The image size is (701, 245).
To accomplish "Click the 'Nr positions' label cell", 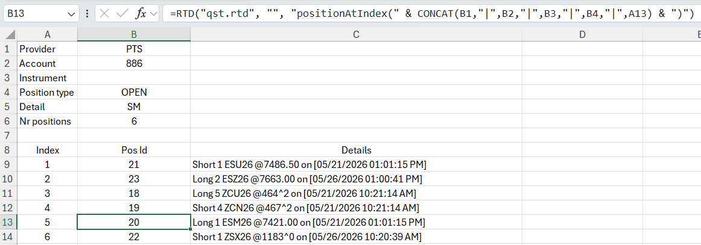I will (48, 121).
